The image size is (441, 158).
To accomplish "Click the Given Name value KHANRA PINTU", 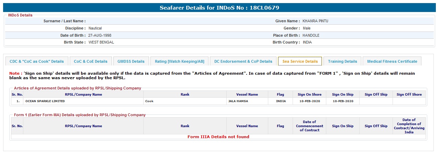I will click(x=315, y=21).
